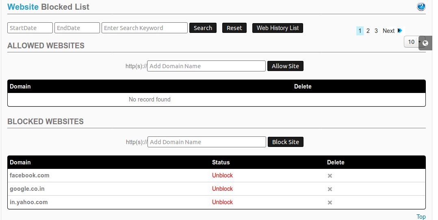Unblock facebook.com
The width and height of the screenshot is (438, 220).
point(222,175)
